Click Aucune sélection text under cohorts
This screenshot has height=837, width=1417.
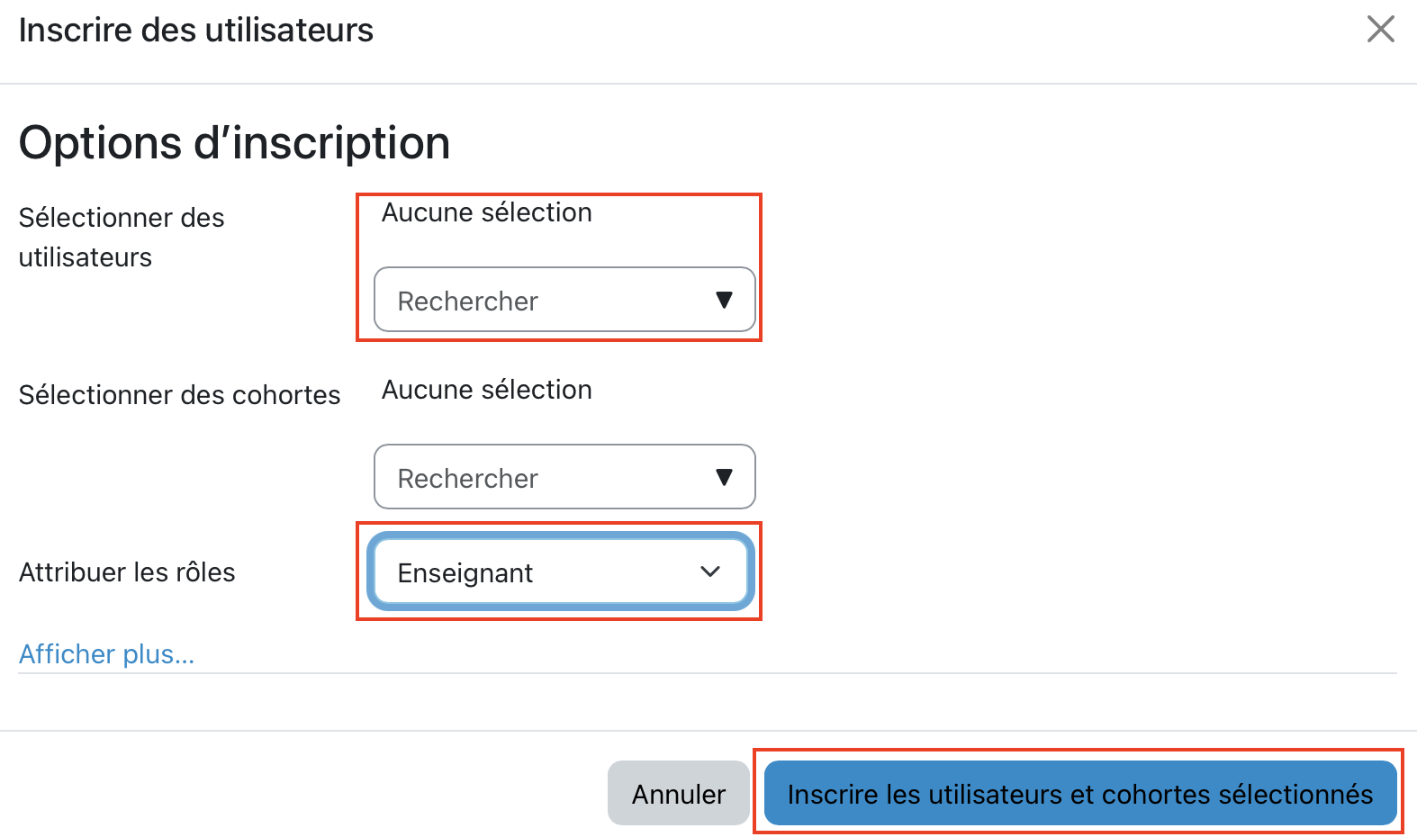(486, 390)
